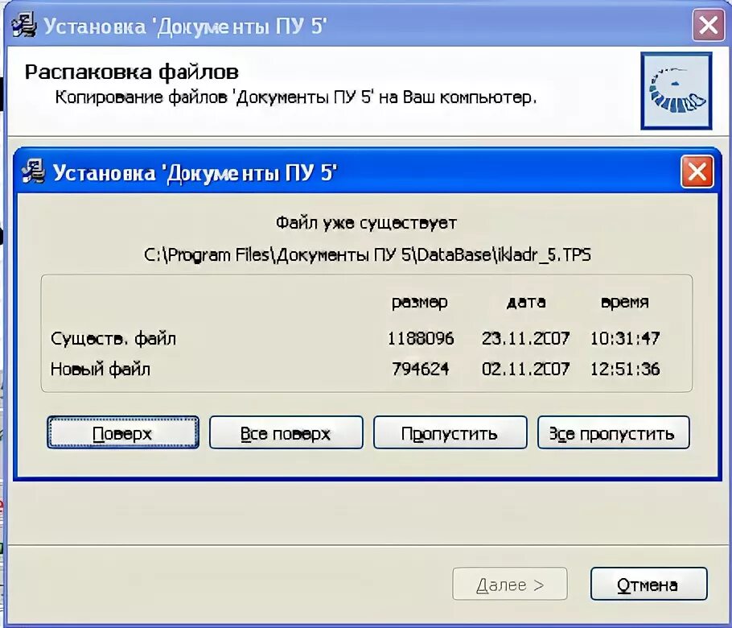Select Все пропустить to skip all files

[x=614, y=432]
